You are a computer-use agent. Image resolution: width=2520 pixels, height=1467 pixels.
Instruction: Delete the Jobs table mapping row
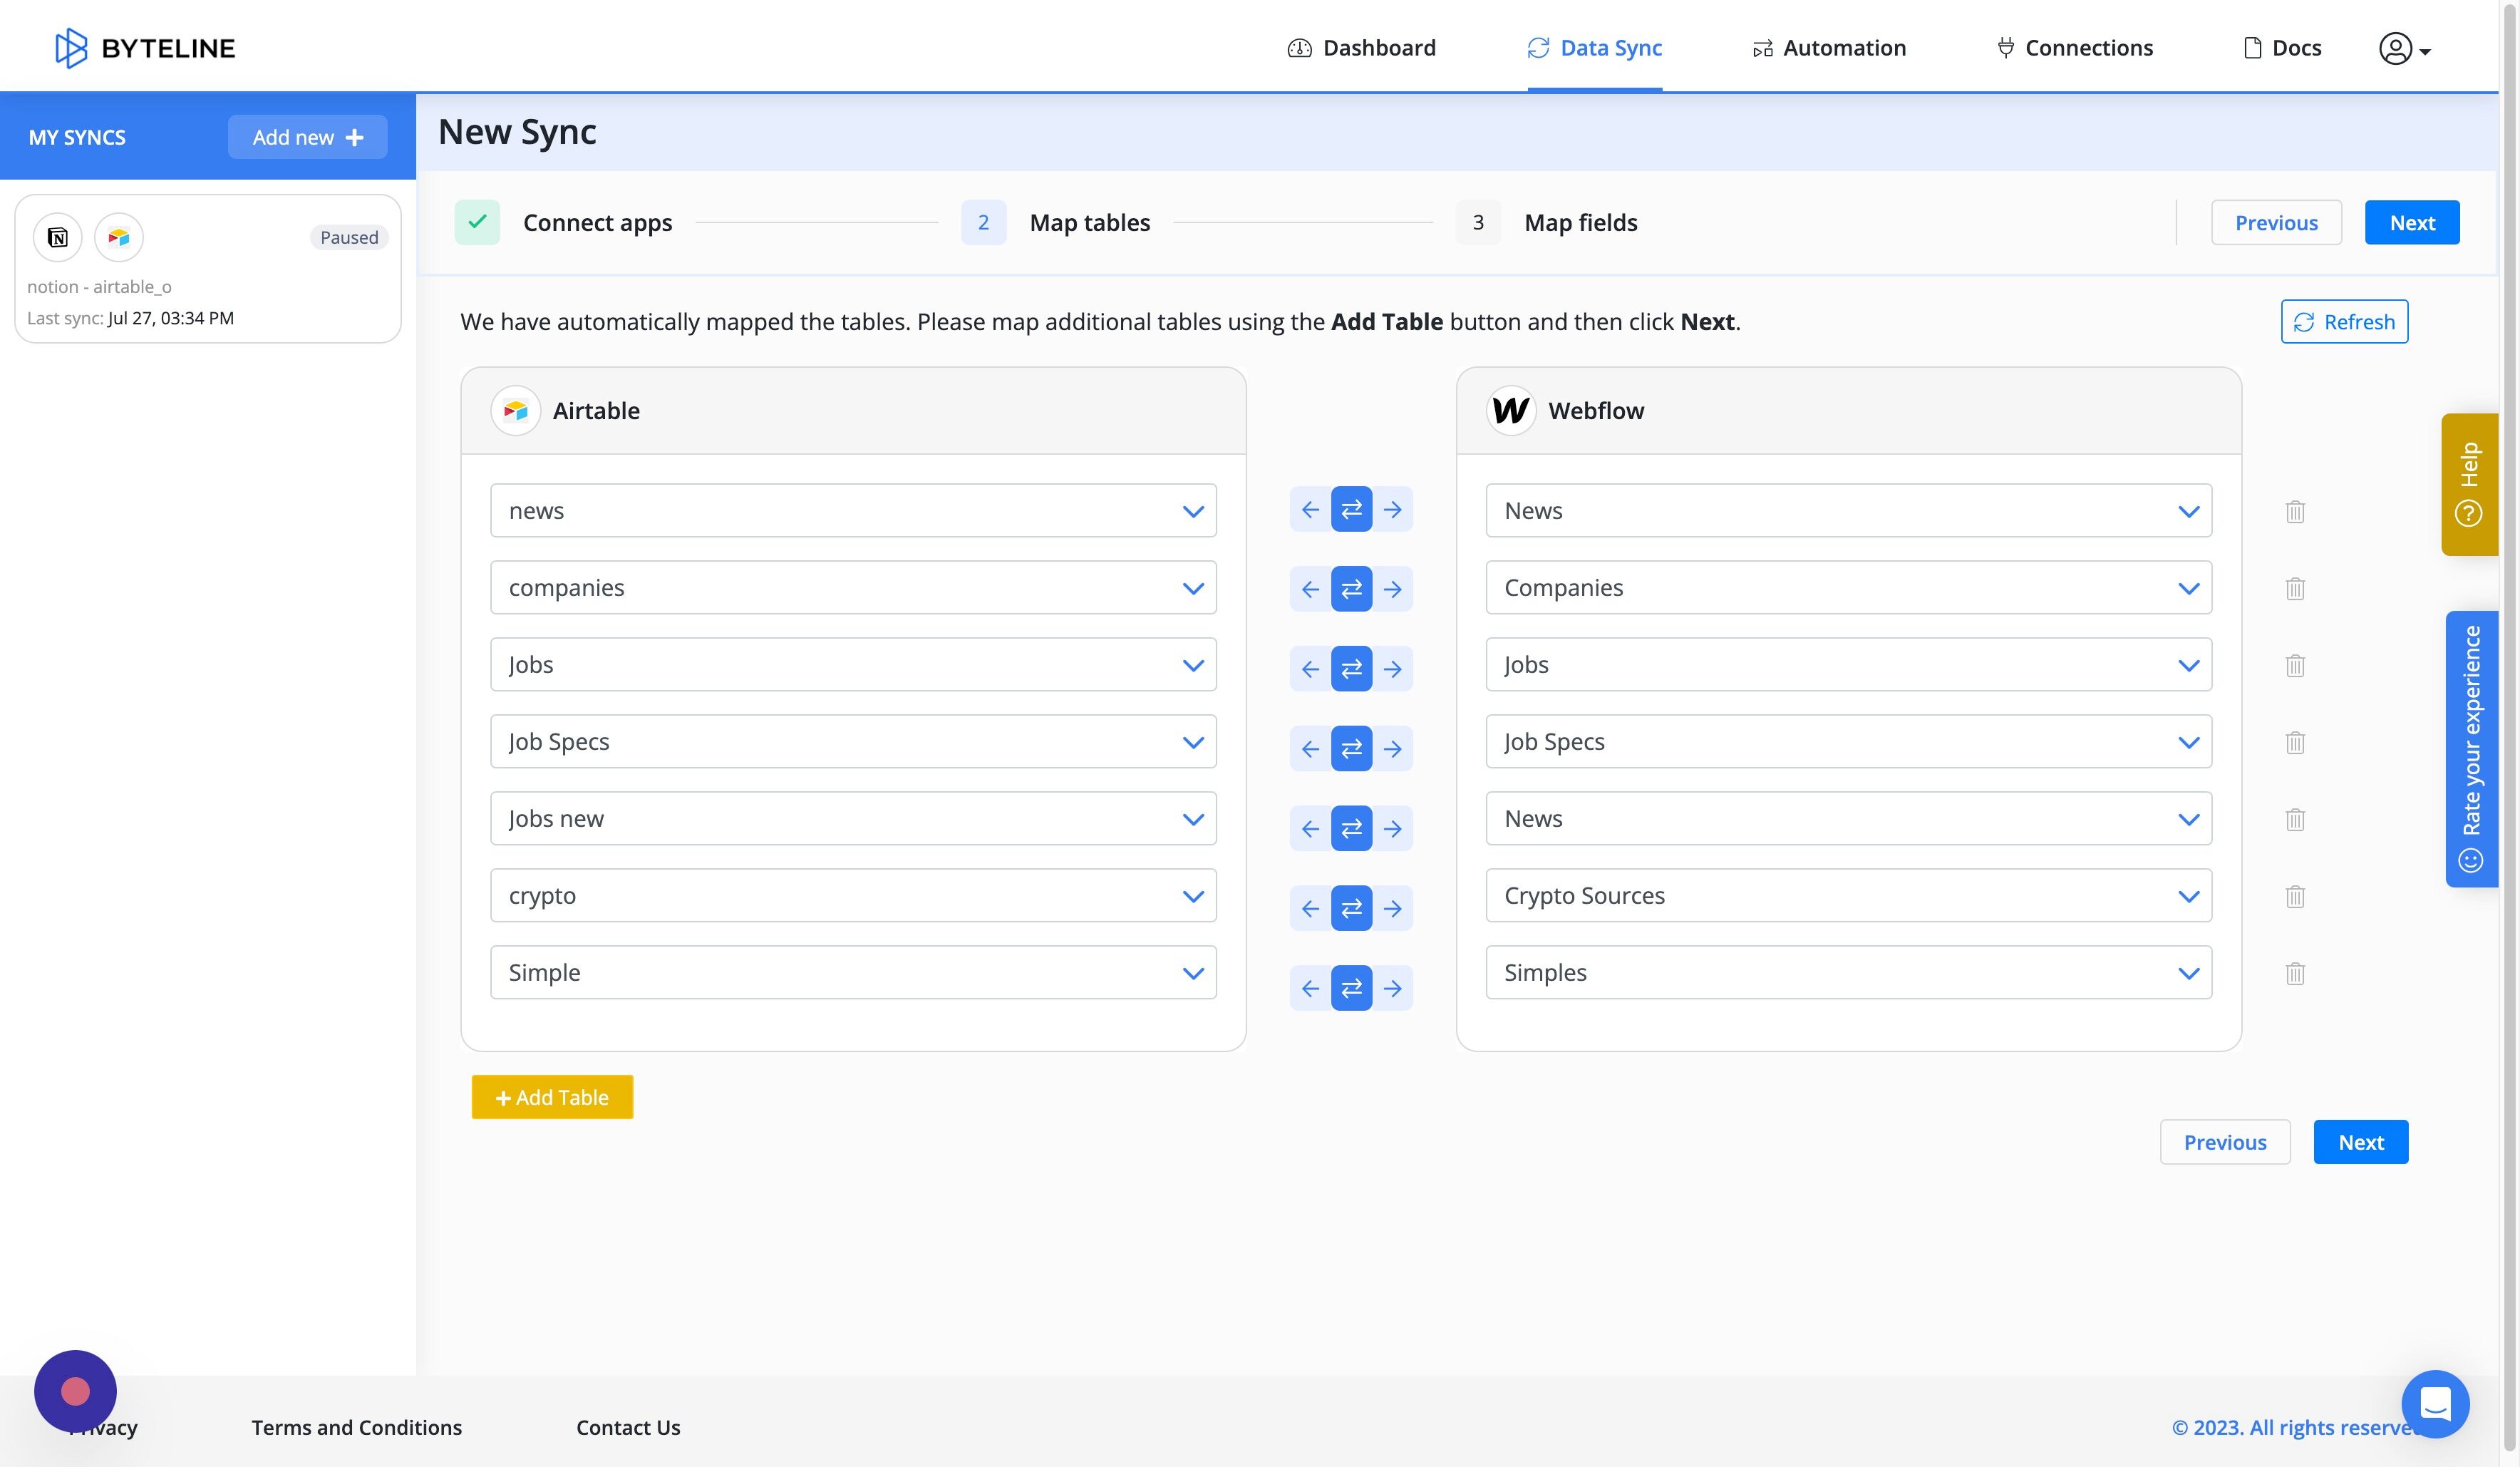click(2295, 665)
